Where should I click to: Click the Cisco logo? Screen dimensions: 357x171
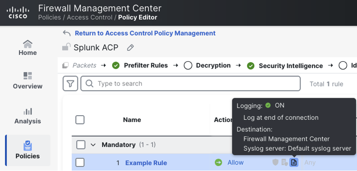[18, 12]
